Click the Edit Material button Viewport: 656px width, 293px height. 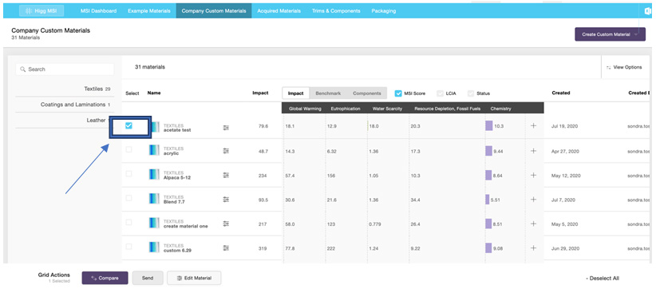point(194,278)
